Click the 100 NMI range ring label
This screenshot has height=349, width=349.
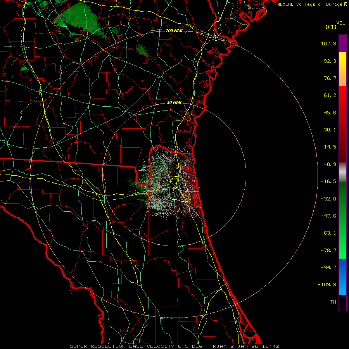pyautogui.click(x=174, y=31)
